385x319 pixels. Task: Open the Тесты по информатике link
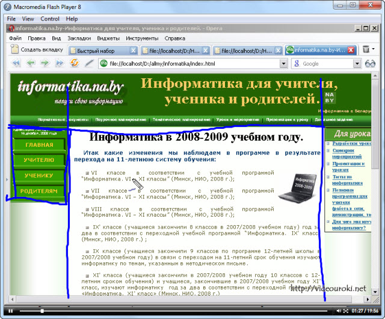pyautogui.click(x=347, y=180)
